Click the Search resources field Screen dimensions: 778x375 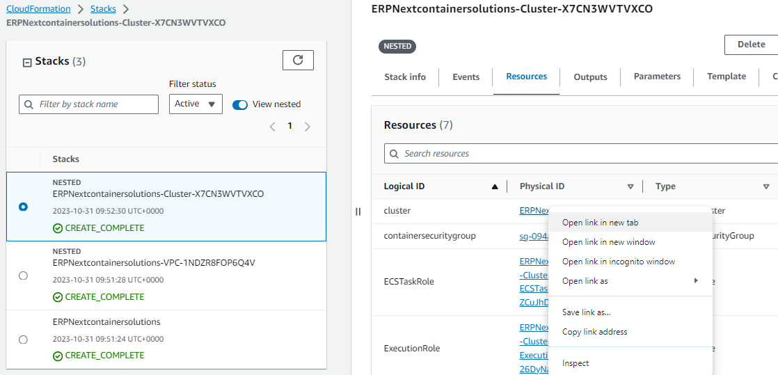pos(581,154)
